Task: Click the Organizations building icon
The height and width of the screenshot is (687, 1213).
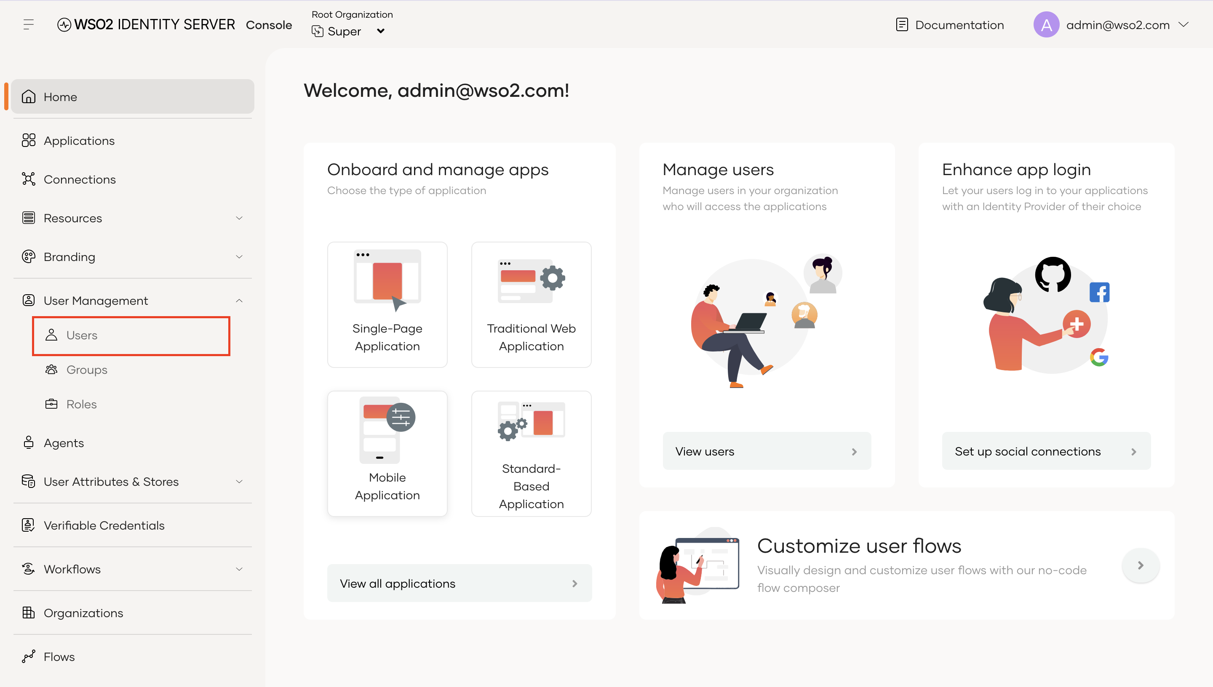Action: pyautogui.click(x=28, y=612)
